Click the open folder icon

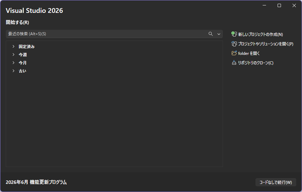click(234, 53)
